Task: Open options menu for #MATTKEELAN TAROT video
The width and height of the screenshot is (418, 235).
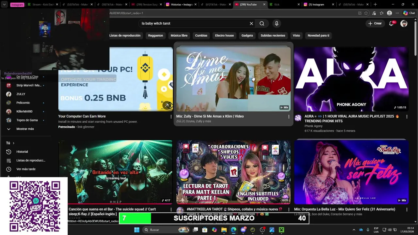Action: point(289,210)
